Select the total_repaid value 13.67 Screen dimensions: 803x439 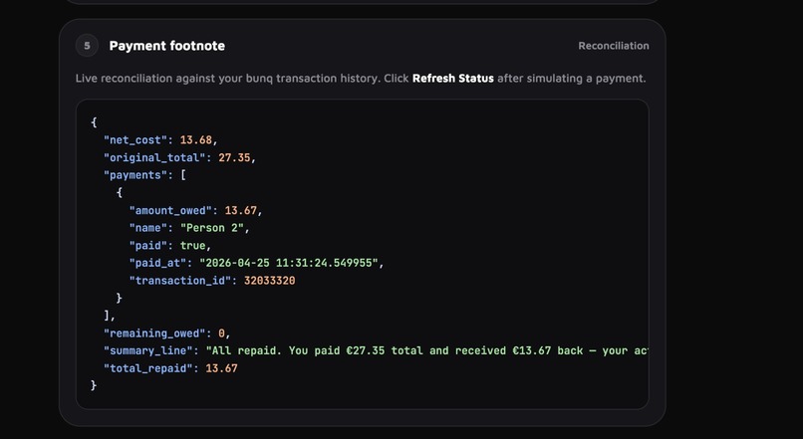point(221,368)
